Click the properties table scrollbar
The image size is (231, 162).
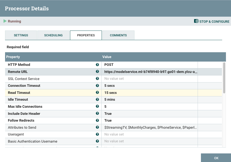coord(224,78)
